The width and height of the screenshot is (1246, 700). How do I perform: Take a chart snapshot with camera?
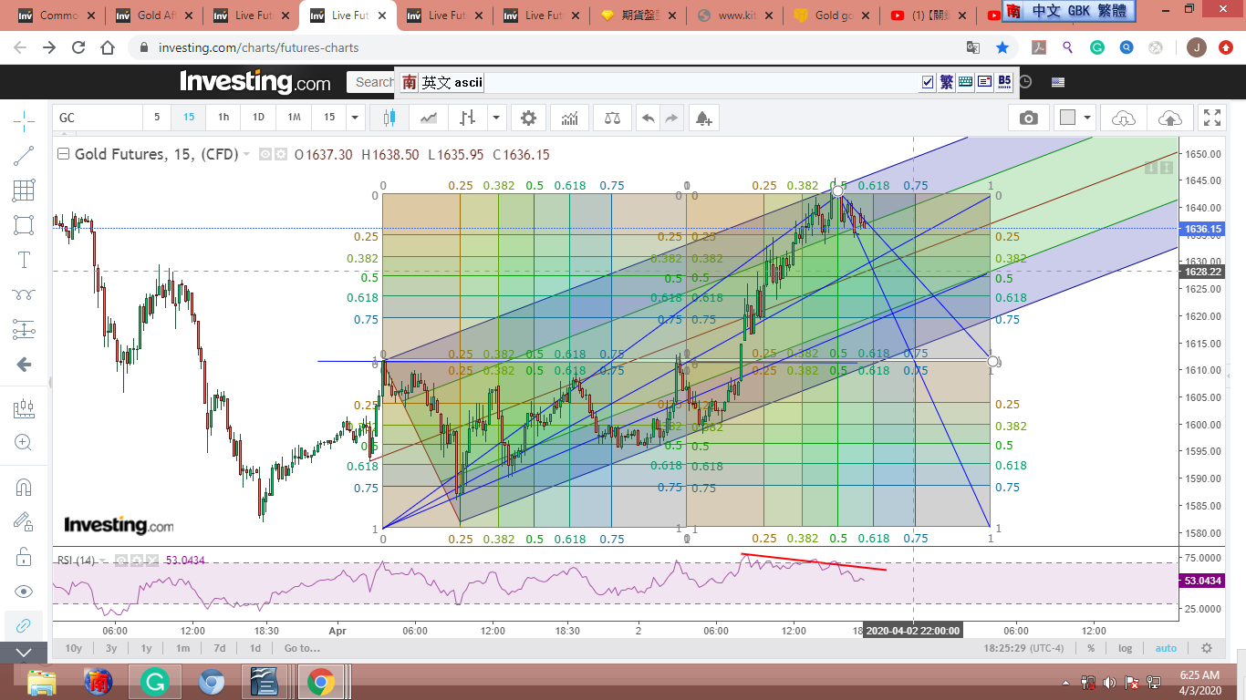[x=1028, y=118]
